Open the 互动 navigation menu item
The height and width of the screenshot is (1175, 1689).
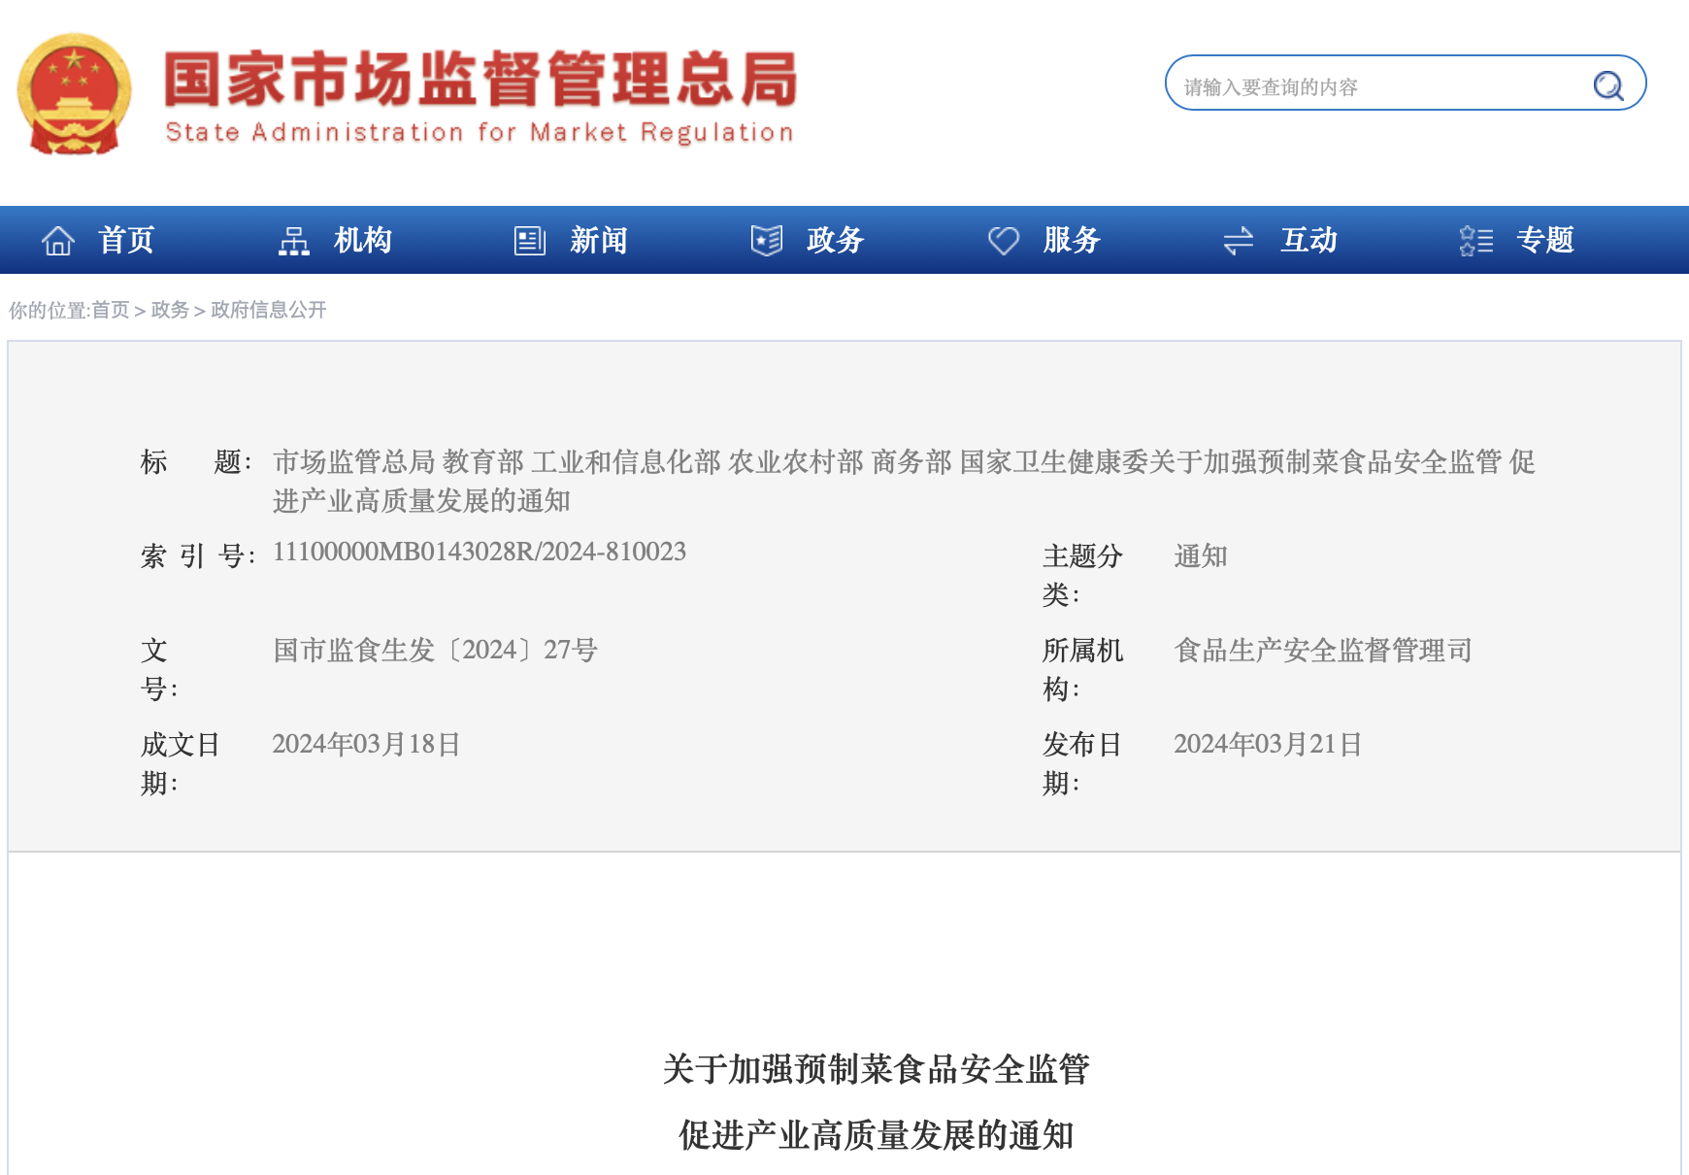[1309, 240]
